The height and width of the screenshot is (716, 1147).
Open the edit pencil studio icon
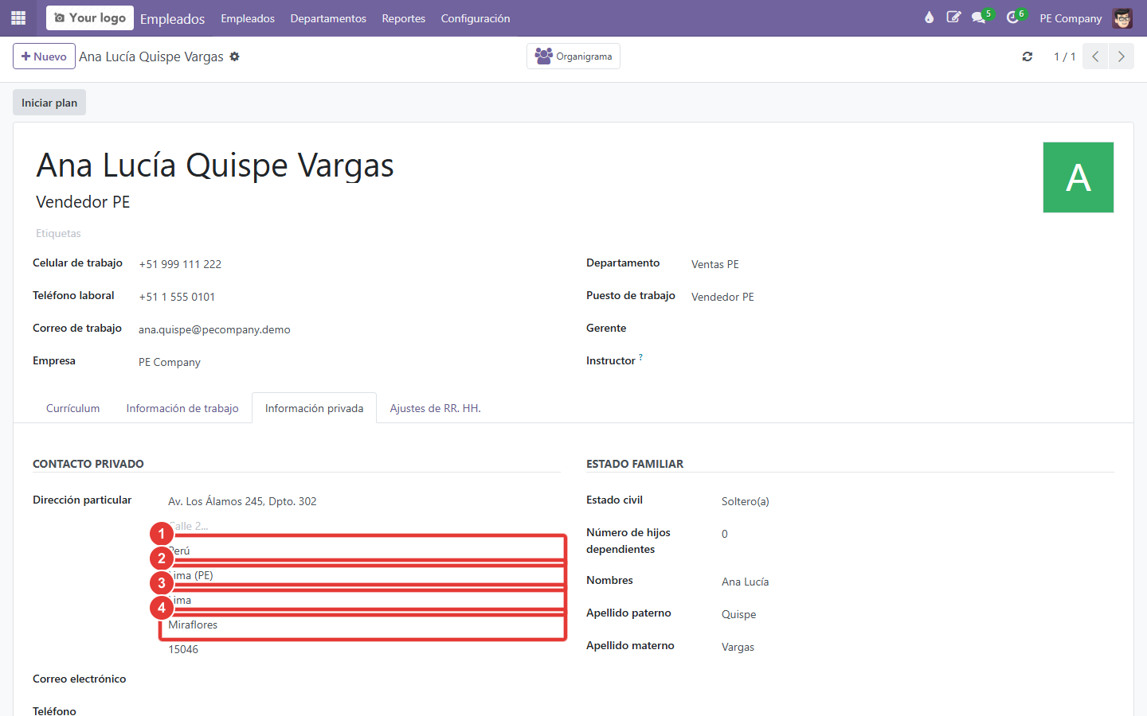(953, 18)
